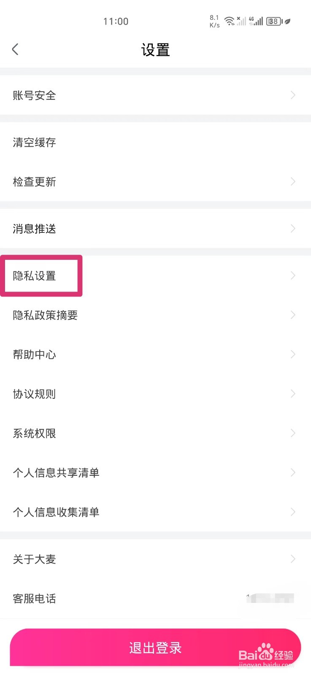This screenshot has height=676, width=311.
Task: Open 关于大麦 about page
Action: [35, 559]
